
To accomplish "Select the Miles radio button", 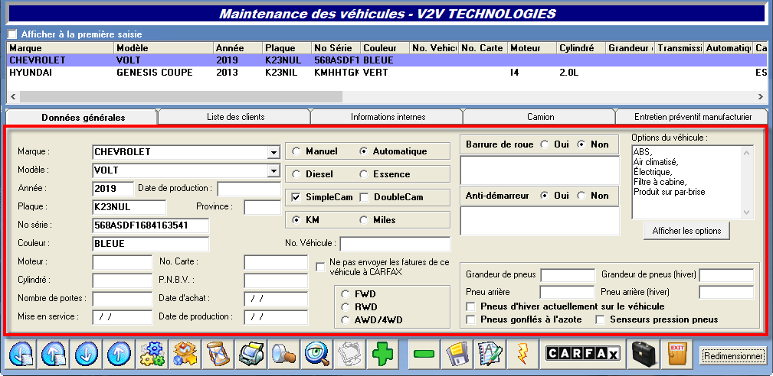I will tap(364, 220).
